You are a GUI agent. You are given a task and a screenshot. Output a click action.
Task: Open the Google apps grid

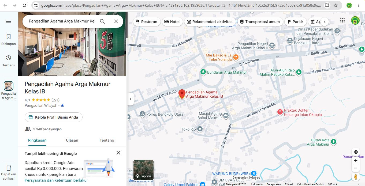342,21
